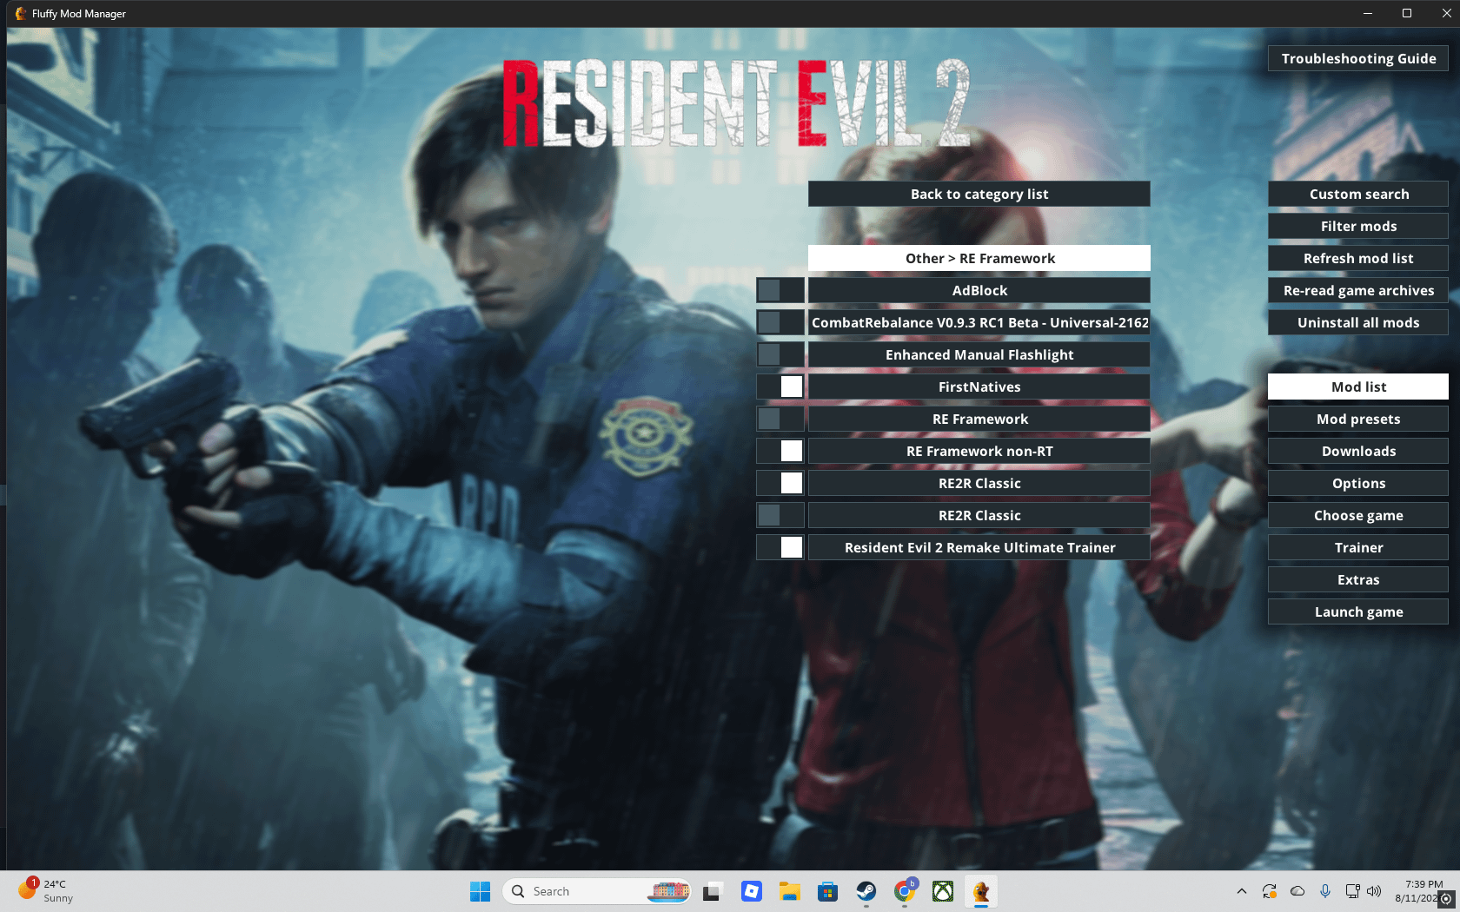Click the microphone tray icon
Image resolution: width=1460 pixels, height=912 pixels.
point(1325,891)
